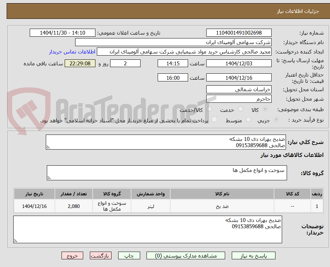Click the validity time field 16:00
330x267 pixels.
pyautogui.click(x=173, y=78)
